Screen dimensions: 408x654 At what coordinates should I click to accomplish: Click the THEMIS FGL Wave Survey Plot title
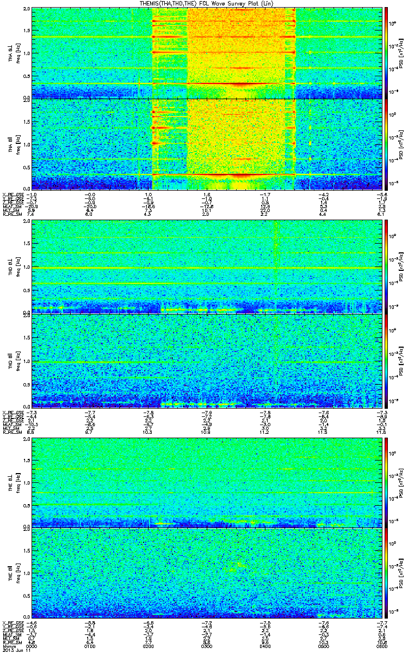click(x=206, y=4)
